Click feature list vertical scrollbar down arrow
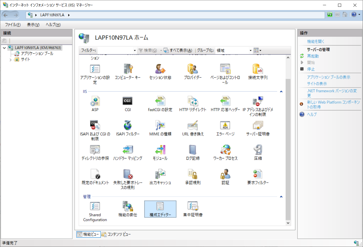Viewport: 363px width, 247px height. click(288, 223)
